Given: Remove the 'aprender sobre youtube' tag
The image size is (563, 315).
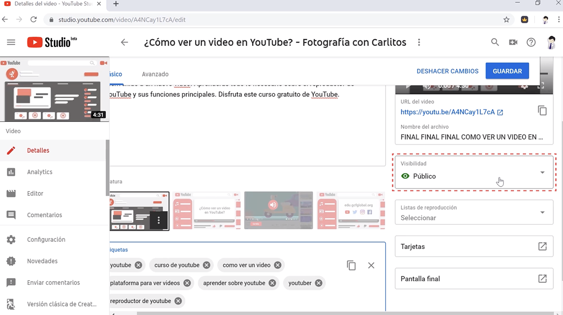Looking at the screenshot, I should (x=272, y=283).
